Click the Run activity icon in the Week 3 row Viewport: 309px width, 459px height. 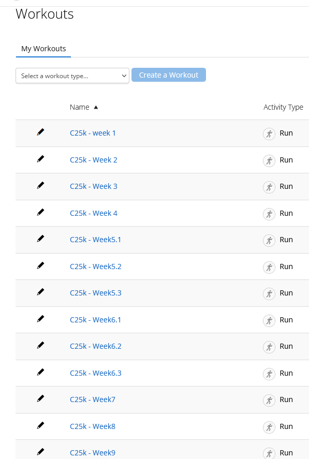point(269,187)
